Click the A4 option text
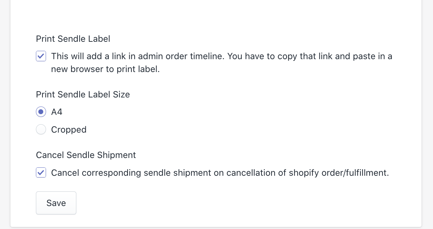 [57, 112]
